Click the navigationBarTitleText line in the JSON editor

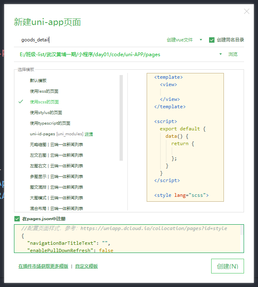coord(69,243)
